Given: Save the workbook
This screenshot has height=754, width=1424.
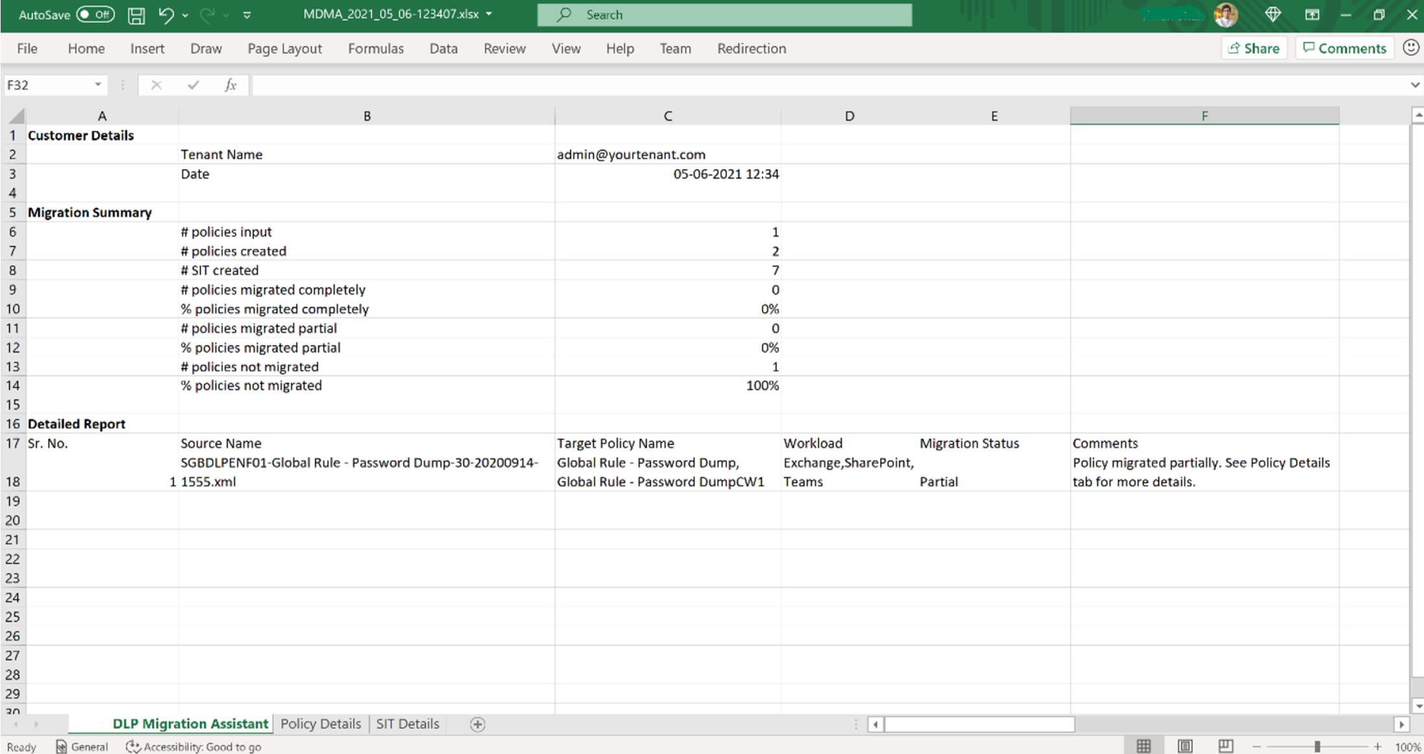Looking at the screenshot, I should (136, 14).
